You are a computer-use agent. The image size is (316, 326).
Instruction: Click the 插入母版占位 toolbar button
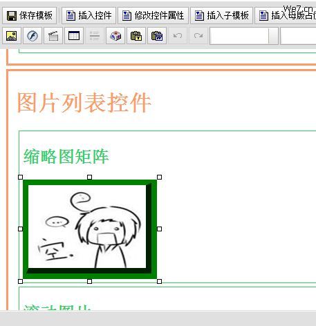point(286,15)
